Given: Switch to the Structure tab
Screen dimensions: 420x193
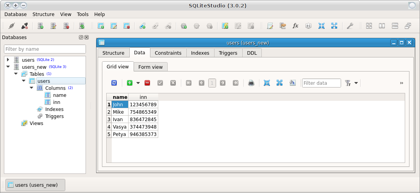Looking at the screenshot, I should [113, 53].
